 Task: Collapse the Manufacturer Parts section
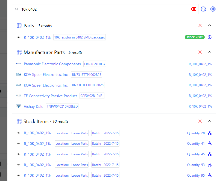coord(210,52)
